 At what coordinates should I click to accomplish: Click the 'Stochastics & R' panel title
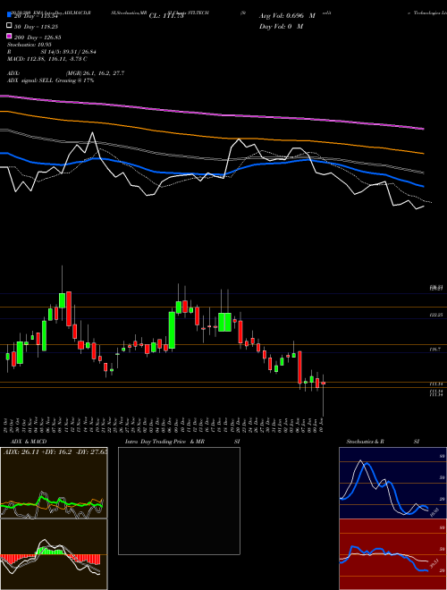pos(366,442)
